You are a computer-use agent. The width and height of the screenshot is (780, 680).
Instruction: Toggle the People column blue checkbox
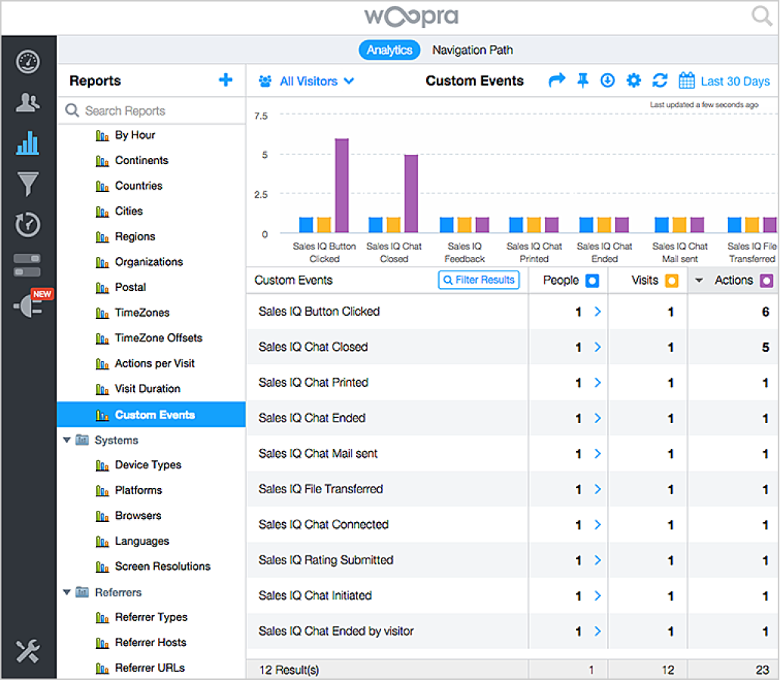pos(593,280)
